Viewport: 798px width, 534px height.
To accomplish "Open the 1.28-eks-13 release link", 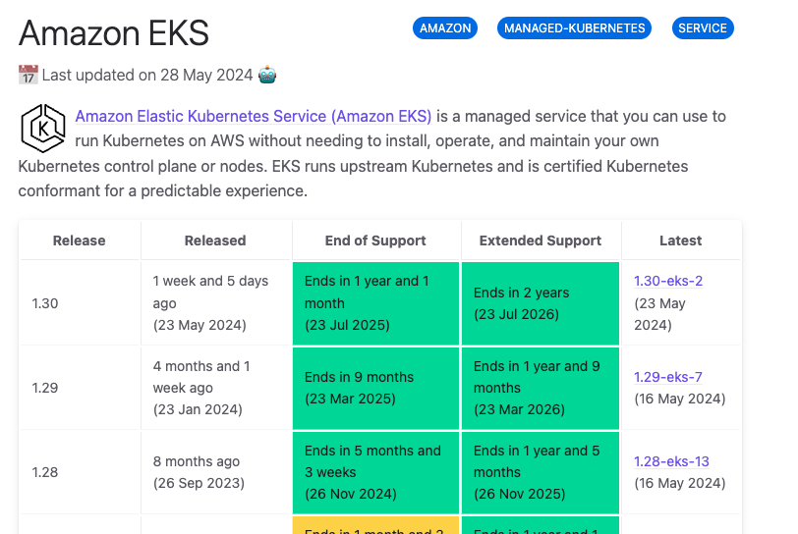I will [x=671, y=461].
